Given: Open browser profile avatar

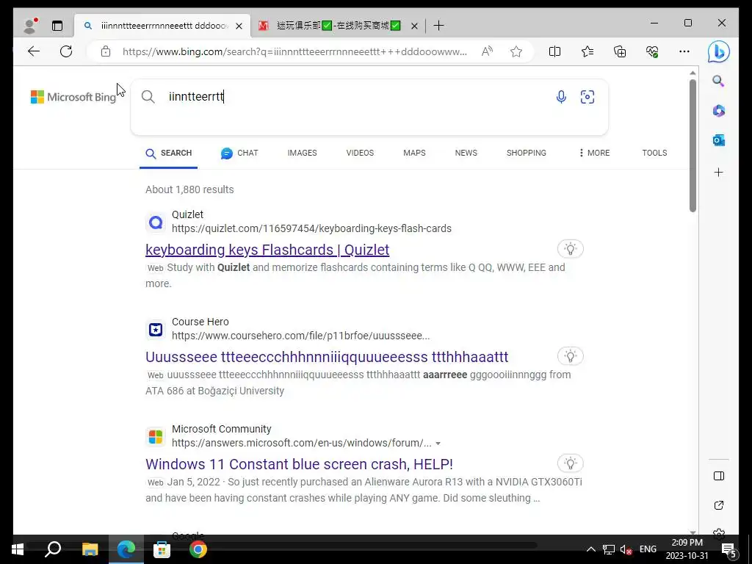Looking at the screenshot, I should click(31, 26).
